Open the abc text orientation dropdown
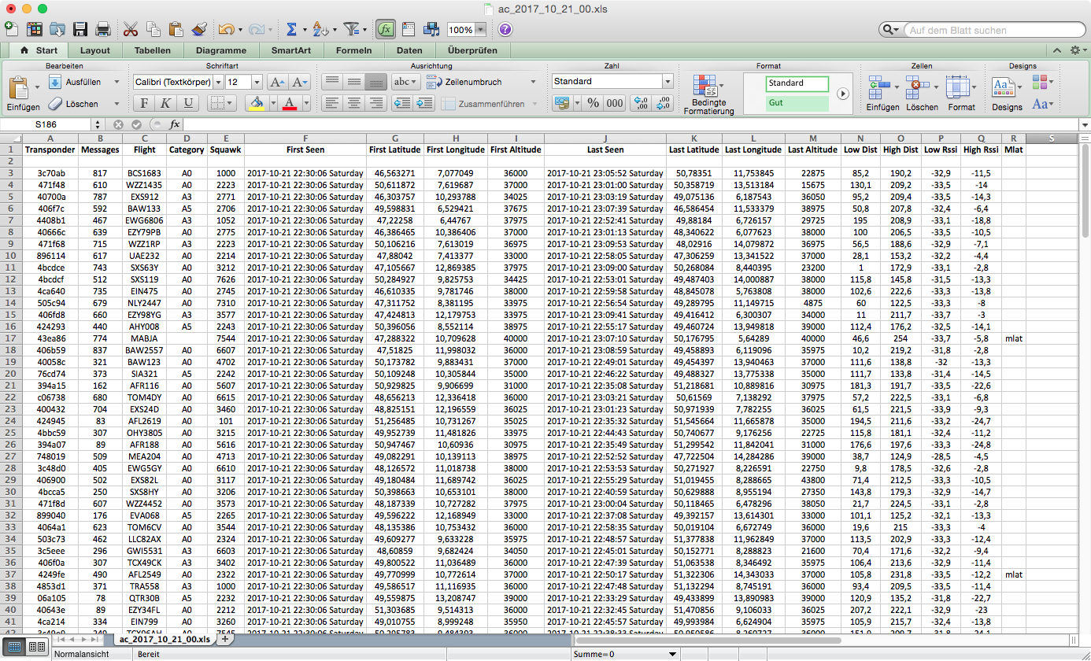 (x=405, y=82)
